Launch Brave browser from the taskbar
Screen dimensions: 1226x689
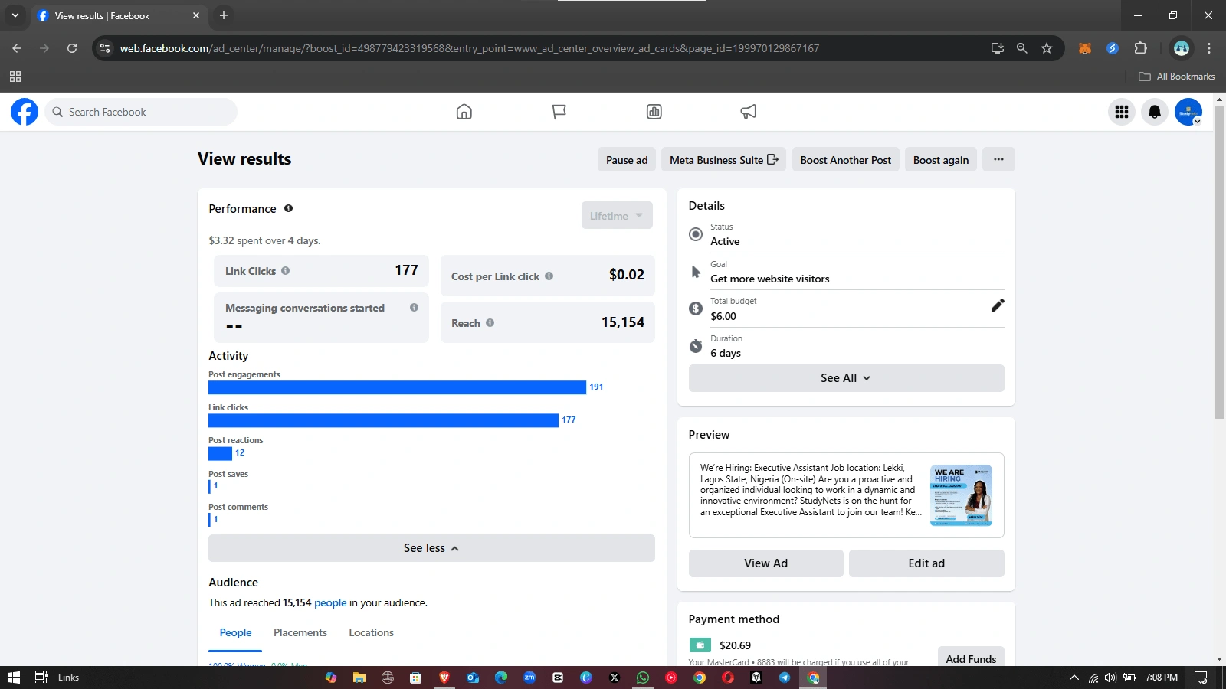[x=444, y=678]
